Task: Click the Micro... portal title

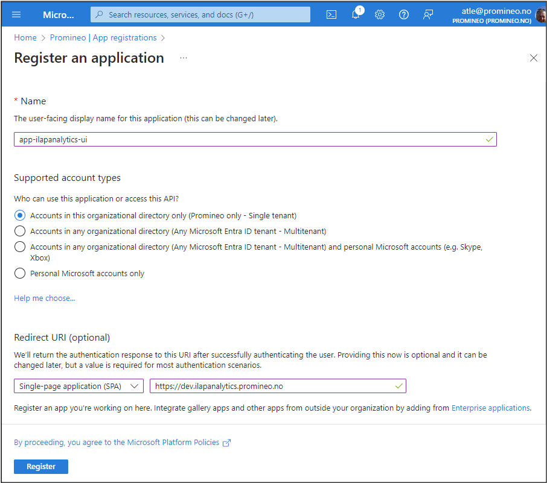Action: (58, 15)
